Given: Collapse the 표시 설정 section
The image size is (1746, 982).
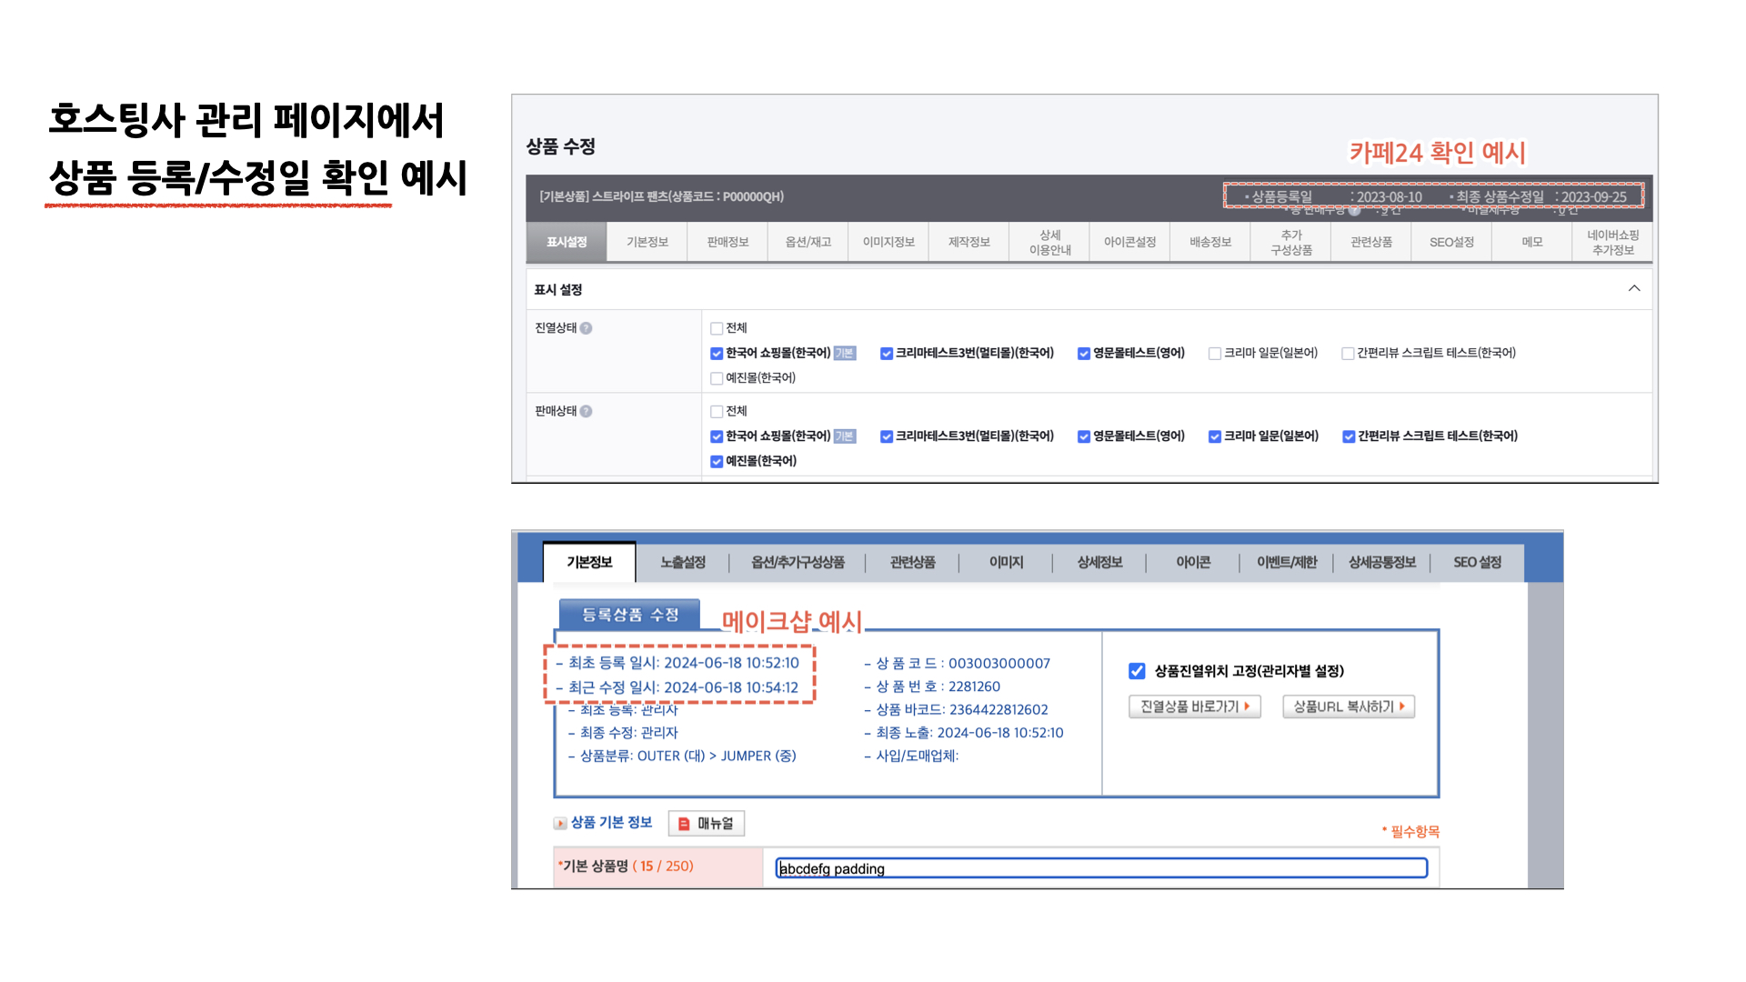Looking at the screenshot, I should tap(1635, 289).
